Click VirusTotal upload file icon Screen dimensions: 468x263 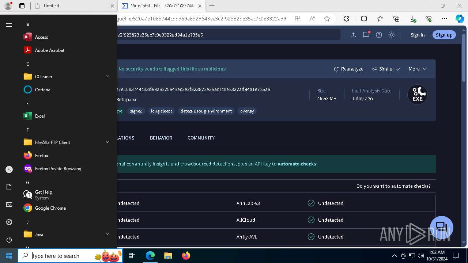(353, 35)
